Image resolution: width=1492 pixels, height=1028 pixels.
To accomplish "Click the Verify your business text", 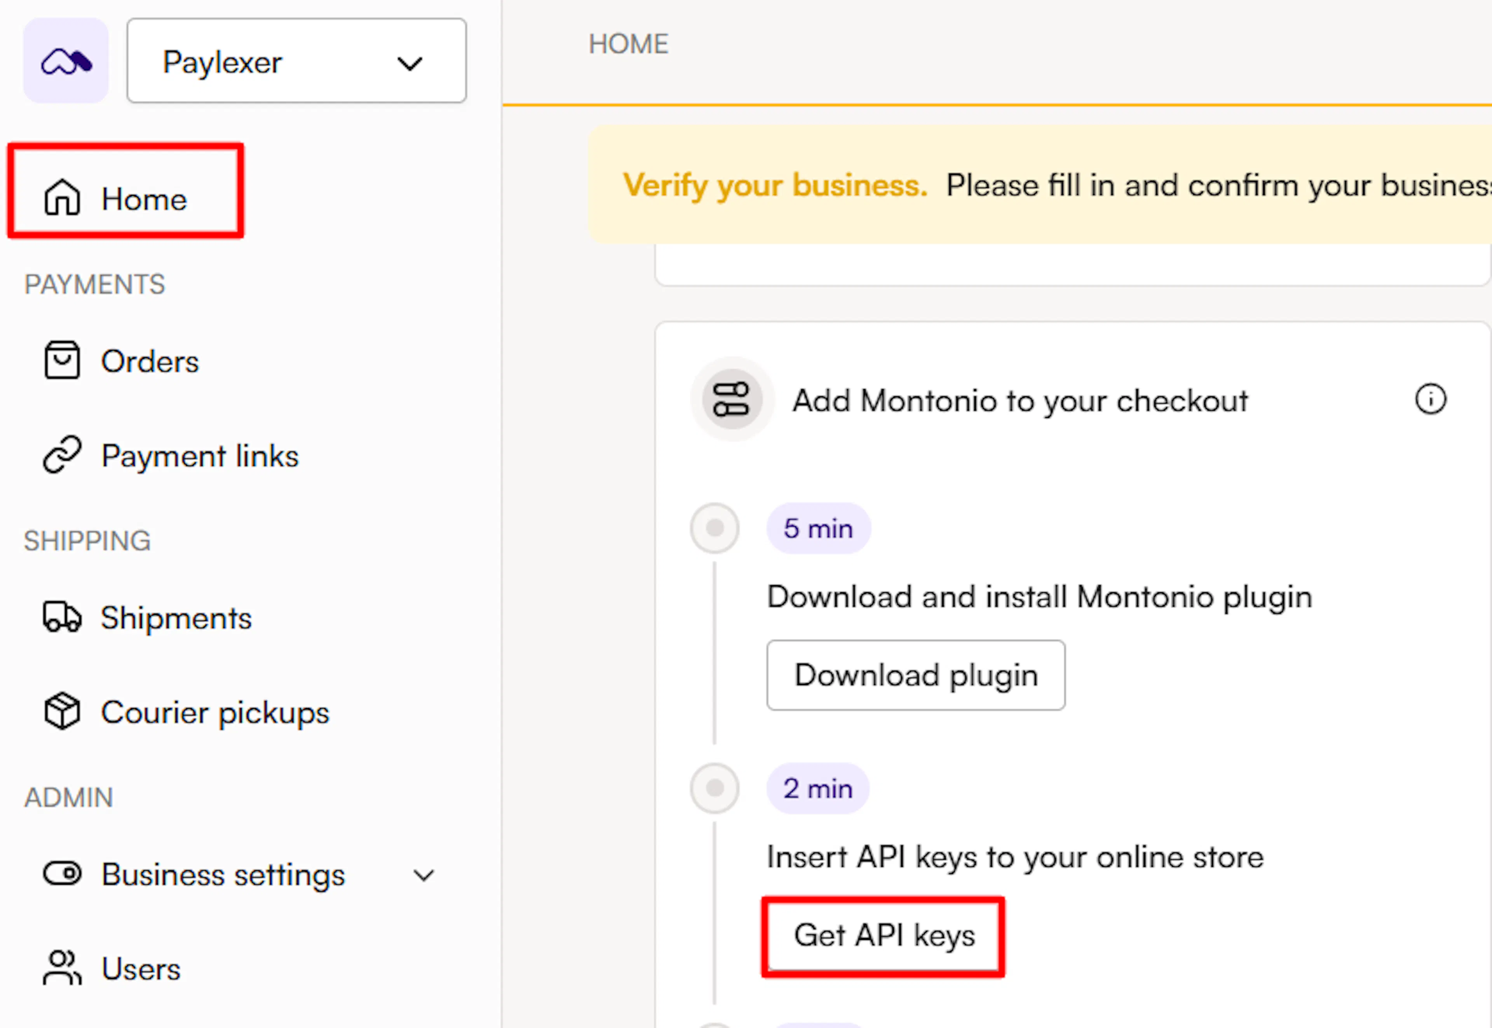I will click(775, 186).
